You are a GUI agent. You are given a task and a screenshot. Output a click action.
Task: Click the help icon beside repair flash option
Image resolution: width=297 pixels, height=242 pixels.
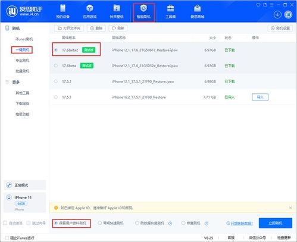click(207, 224)
